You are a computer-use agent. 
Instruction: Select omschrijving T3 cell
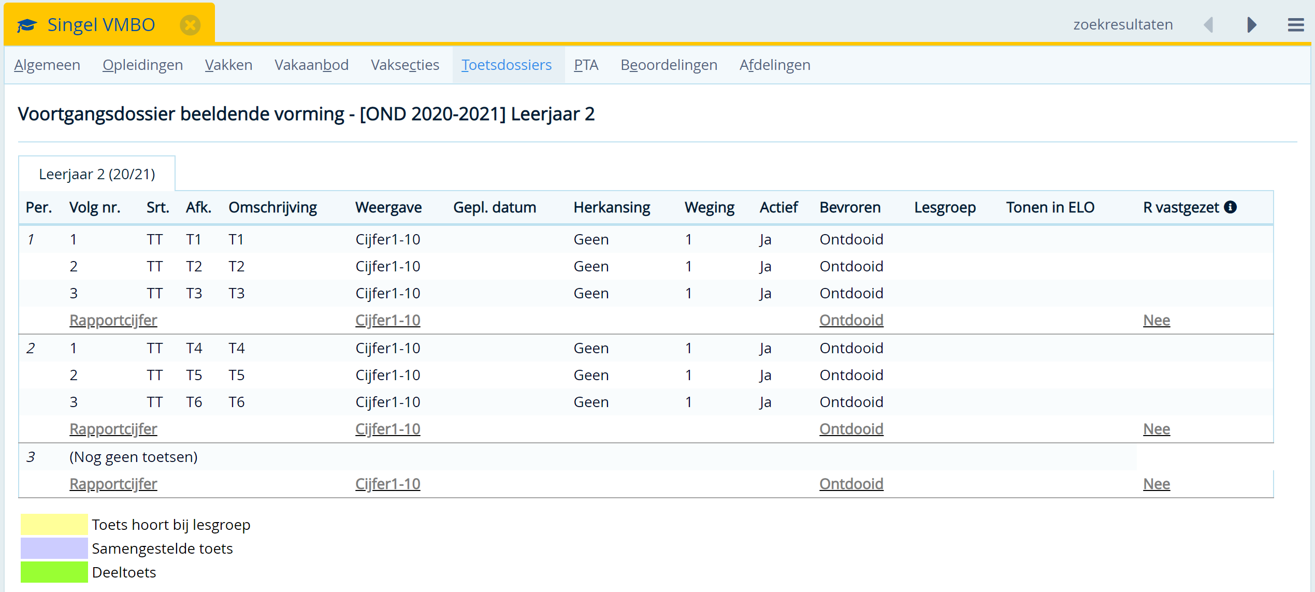(236, 293)
